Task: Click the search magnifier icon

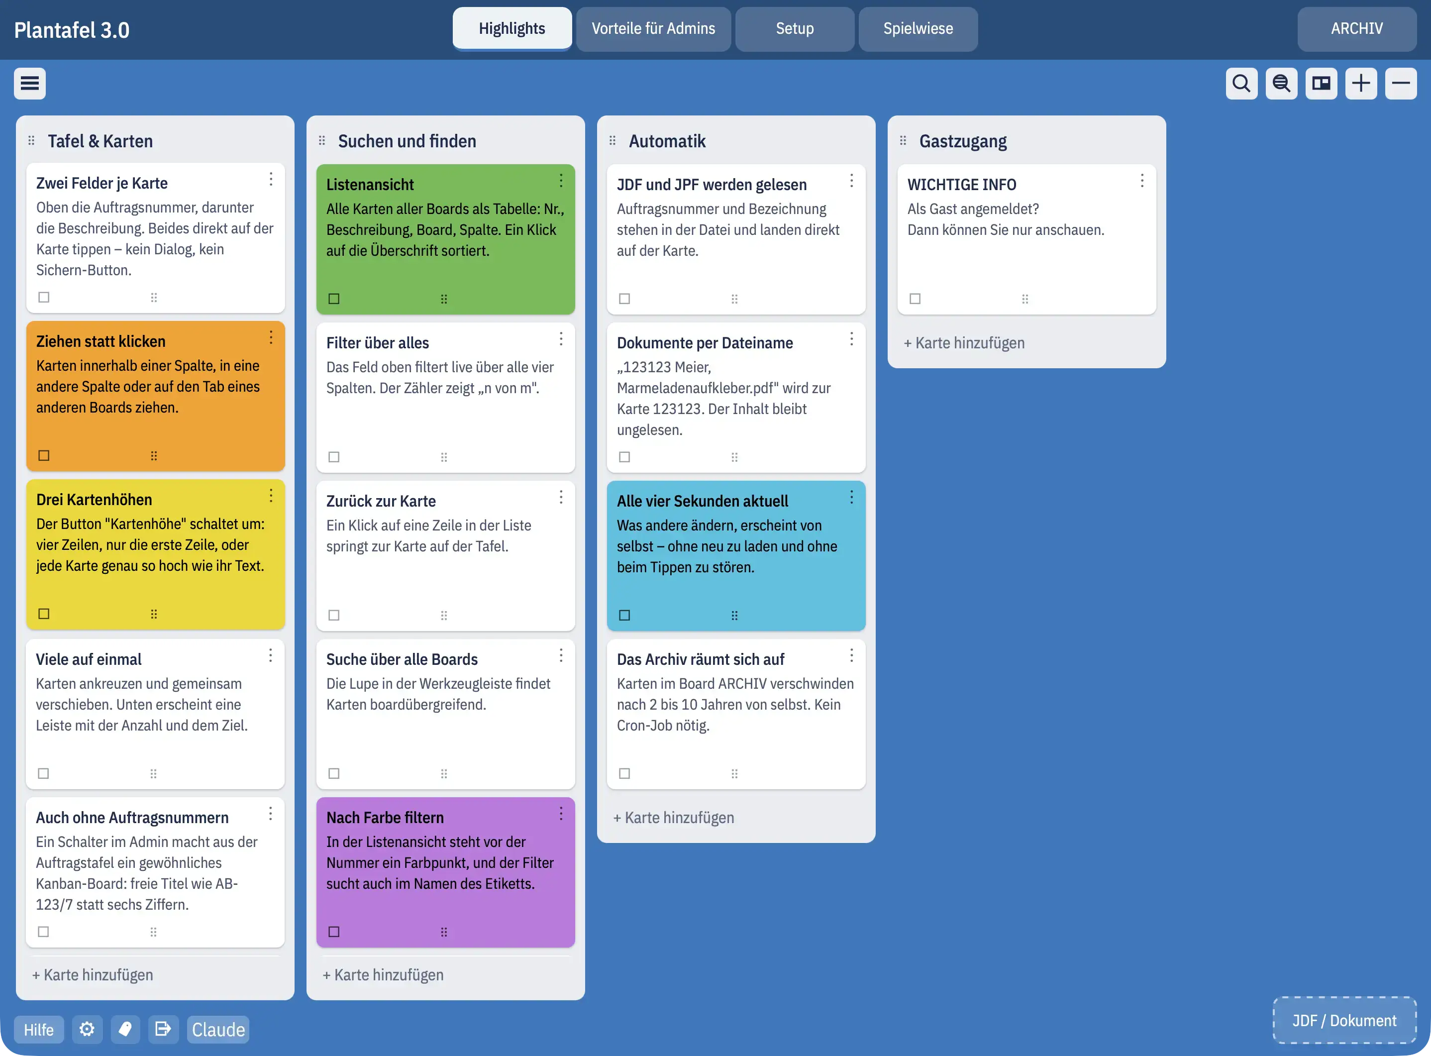Action: 1241,83
